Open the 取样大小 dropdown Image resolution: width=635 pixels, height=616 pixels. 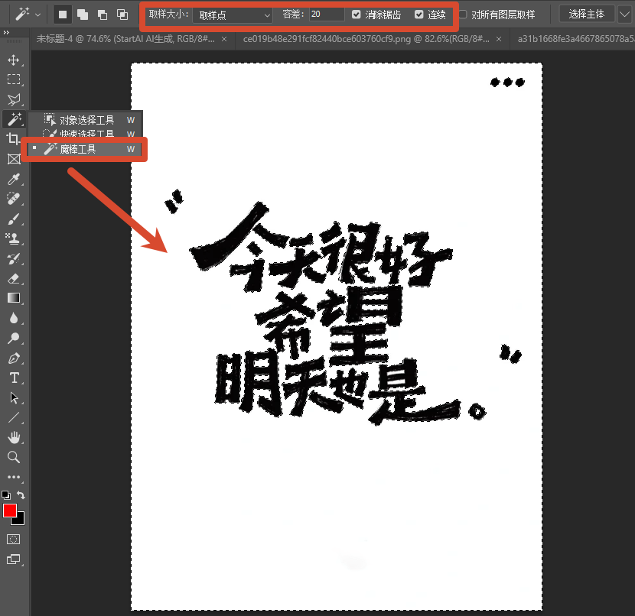click(233, 15)
